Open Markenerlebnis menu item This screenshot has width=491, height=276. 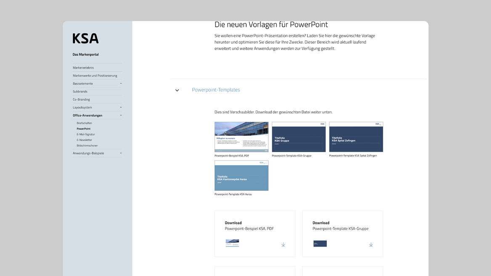tap(83, 68)
